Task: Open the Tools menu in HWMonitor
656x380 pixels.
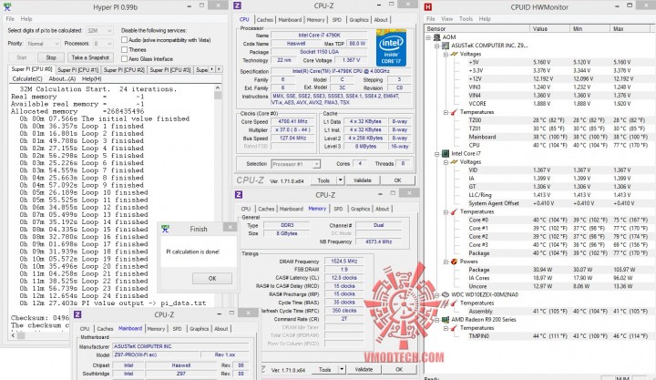Action: point(466,19)
